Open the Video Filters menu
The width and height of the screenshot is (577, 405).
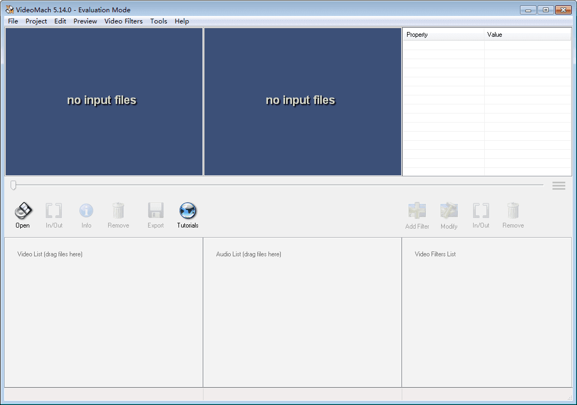123,21
